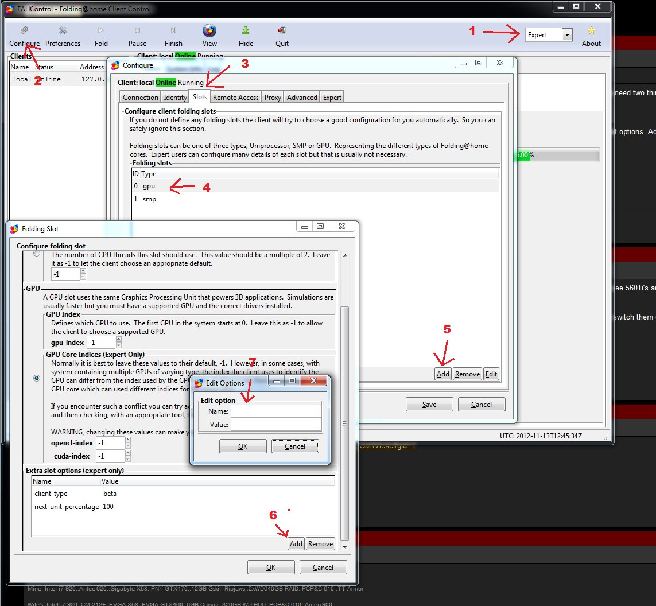Select the local client row in Clients list
The width and height of the screenshot is (656, 606).
pyautogui.click(x=57, y=79)
